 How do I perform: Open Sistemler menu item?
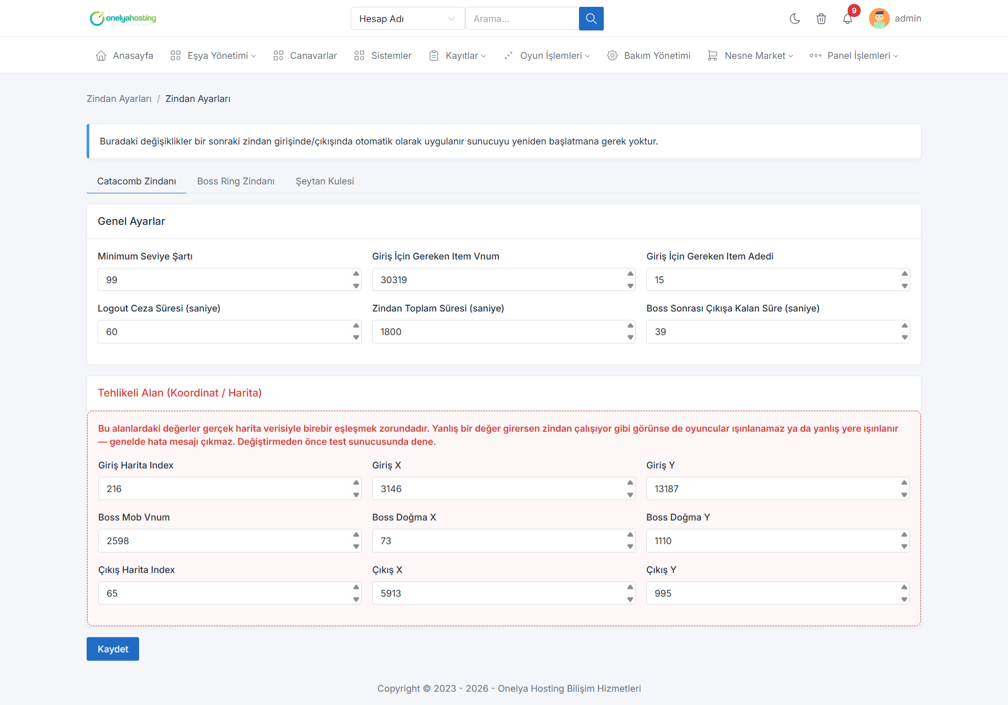coord(383,55)
